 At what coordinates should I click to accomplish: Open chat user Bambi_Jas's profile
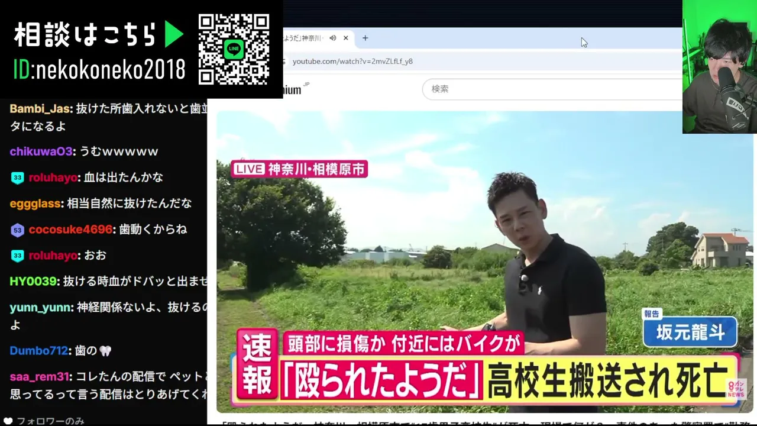point(40,109)
